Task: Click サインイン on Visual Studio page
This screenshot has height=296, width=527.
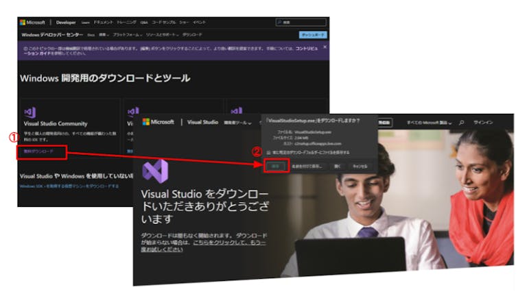Action: pos(483,123)
